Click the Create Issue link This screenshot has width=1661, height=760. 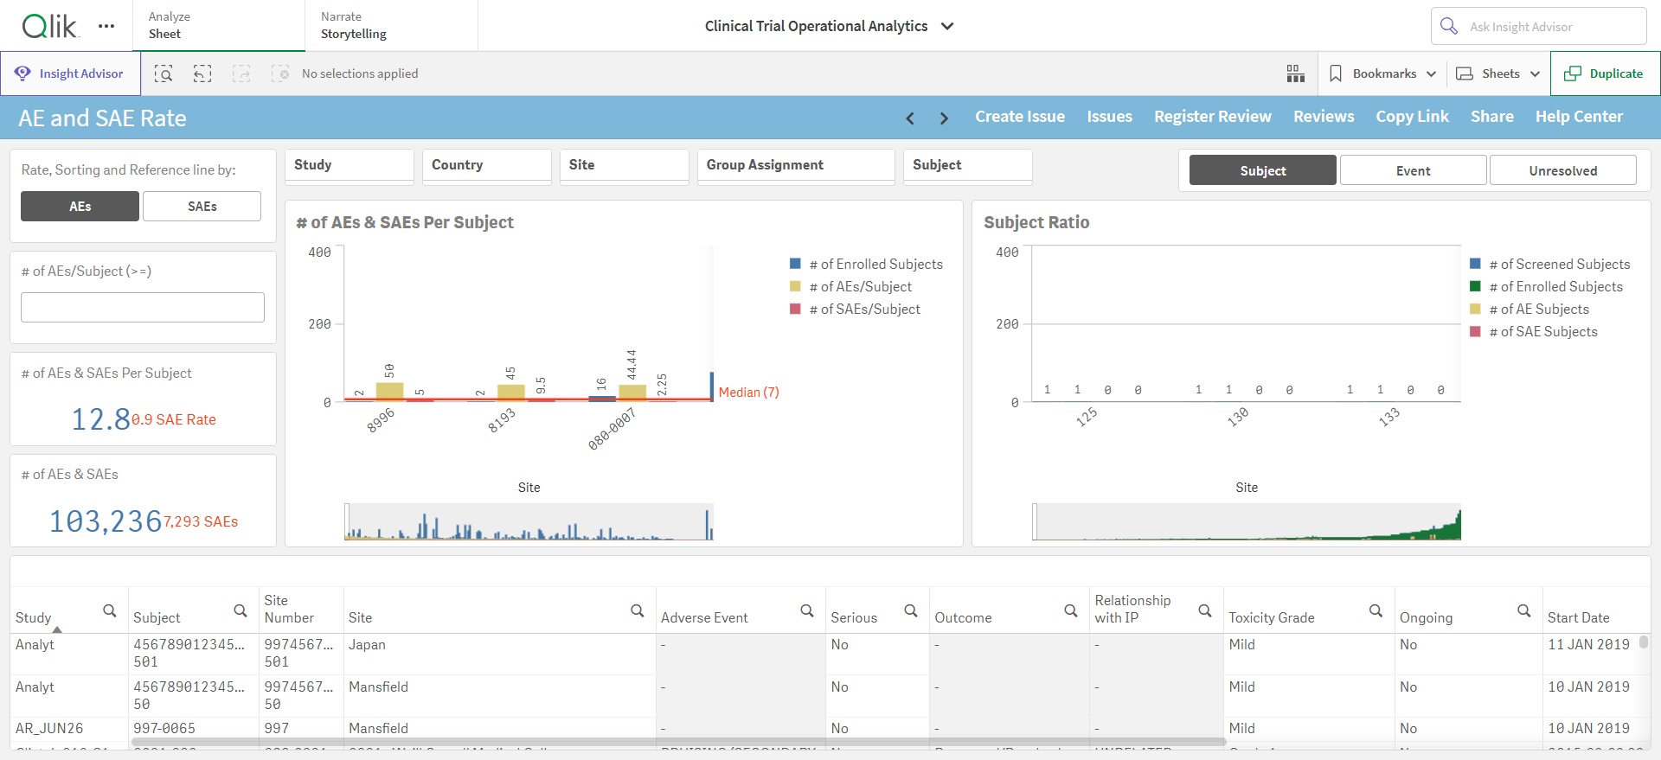pos(1020,117)
